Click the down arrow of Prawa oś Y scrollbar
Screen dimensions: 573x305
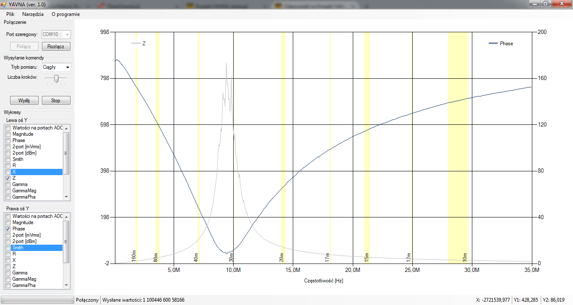coord(66,285)
